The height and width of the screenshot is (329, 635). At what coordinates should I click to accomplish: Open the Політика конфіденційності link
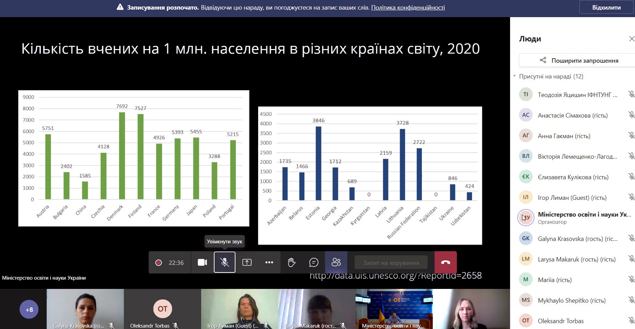(408, 8)
